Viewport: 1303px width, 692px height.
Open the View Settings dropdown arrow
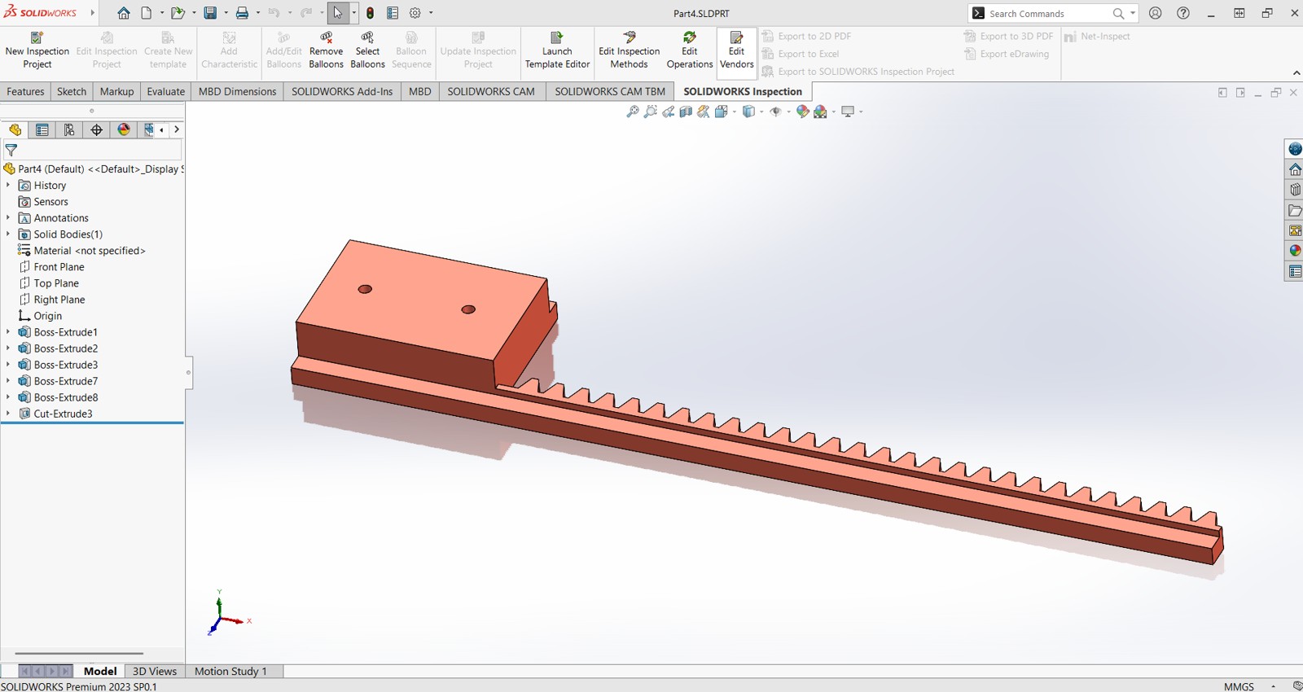pos(861,112)
